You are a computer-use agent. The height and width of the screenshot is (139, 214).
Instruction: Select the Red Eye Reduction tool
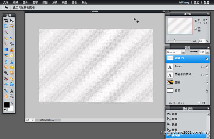click(x=6, y=79)
